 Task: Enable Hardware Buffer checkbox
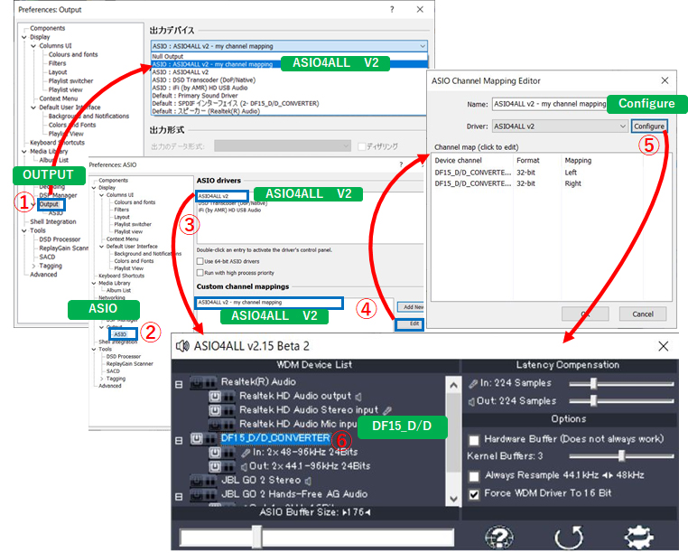click(x=473, y=439)
